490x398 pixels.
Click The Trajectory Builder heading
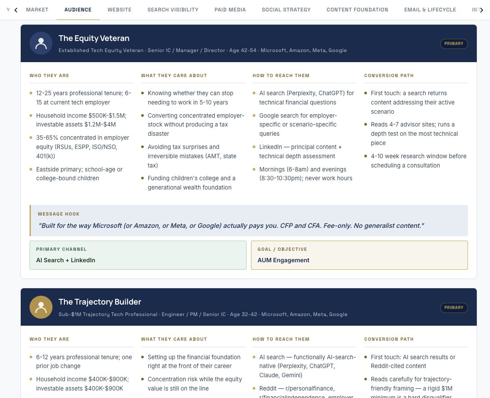100,302
